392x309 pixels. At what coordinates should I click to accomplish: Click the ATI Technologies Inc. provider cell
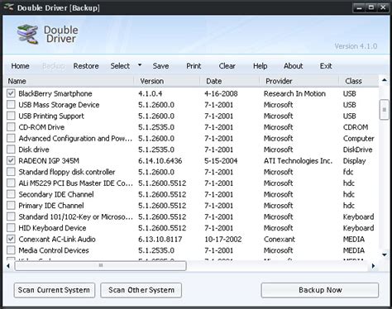coord(298,161)
